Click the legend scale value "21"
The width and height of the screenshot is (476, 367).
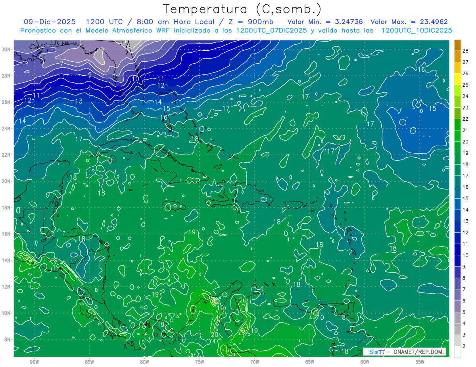(x=466, y=130)
